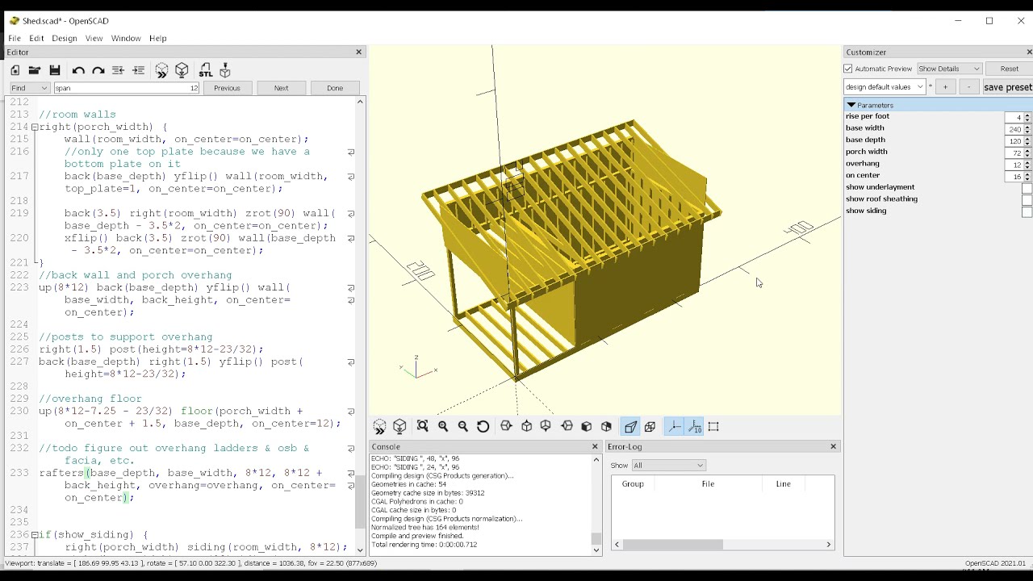The height and width of the screenshot is (581, 1033).
Task: Open the Help menu
Action: click(158, 38)
